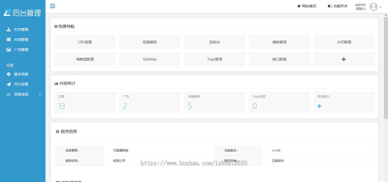The width and height of the screenshot is (388, 182).
Task: Toggle the 功能开关 switch
Action: coord(330,6)
